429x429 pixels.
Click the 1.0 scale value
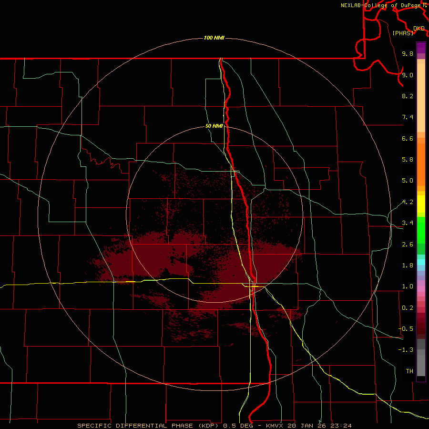pyautogui.click(x=408, y=286)
